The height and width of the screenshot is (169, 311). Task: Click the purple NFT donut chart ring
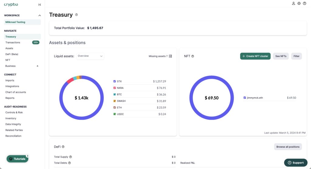point(190,98)
